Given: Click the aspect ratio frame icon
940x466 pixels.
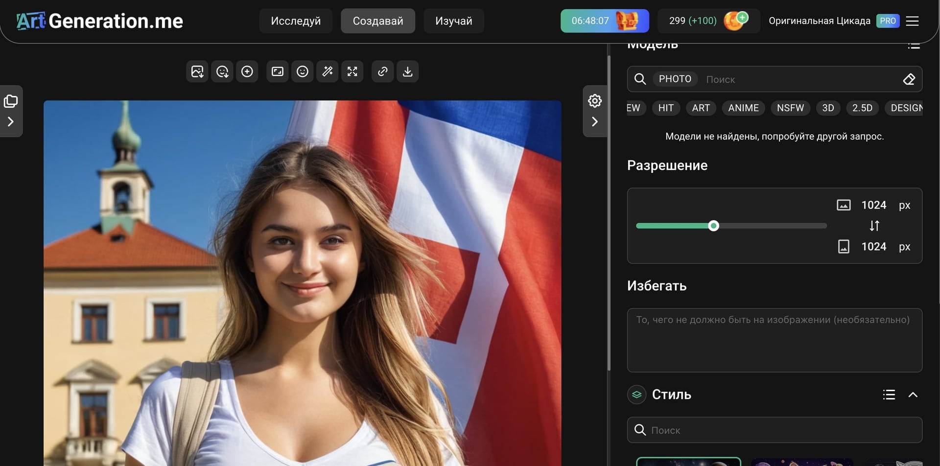Looking at the screenshot, I should tap(278, 71).
